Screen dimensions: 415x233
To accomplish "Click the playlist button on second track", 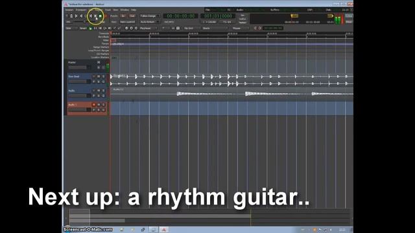I will [x=93, y=82].
